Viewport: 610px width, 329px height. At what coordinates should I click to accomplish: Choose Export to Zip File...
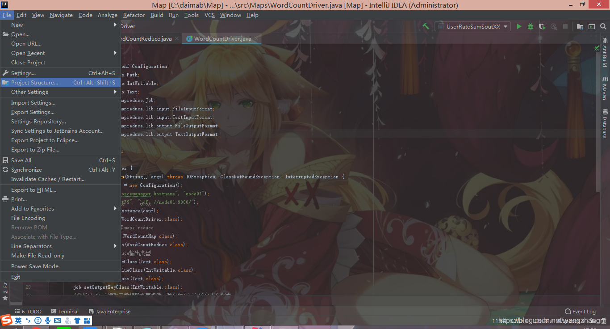tap(60, 150)
